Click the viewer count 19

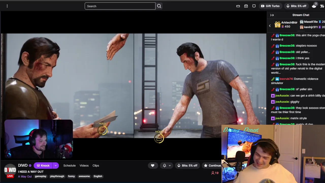tap(215, 173)
